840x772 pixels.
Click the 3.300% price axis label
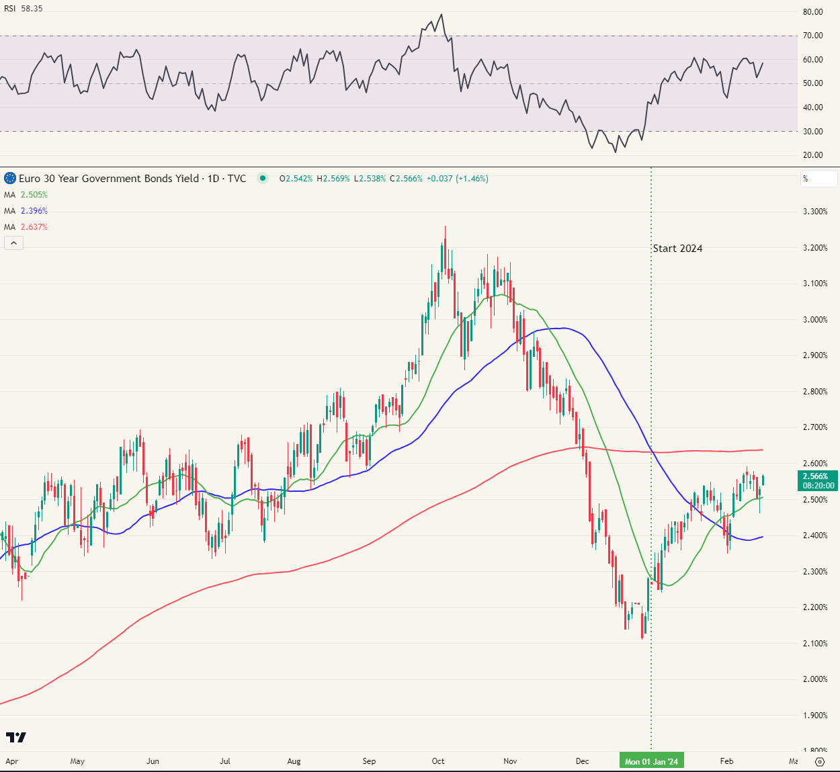point(815,212)
